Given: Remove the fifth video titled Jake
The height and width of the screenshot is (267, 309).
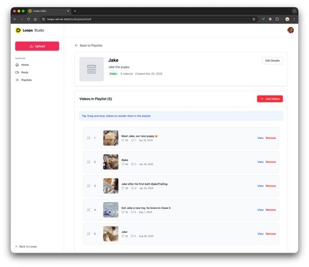Looking at the screenshot, I should [271, 234].
